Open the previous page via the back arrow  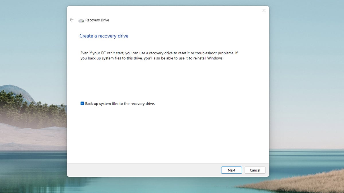(x=72, y=19)
